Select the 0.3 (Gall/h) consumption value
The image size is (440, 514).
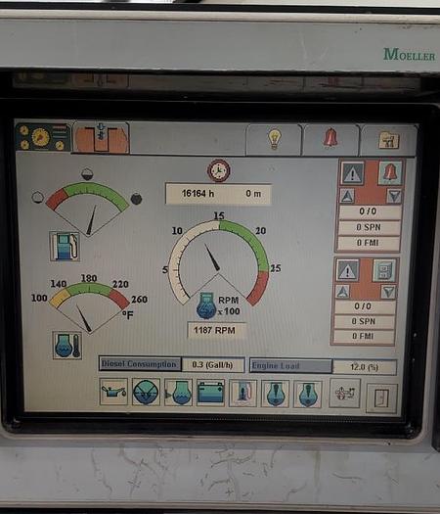pos(213,365)
